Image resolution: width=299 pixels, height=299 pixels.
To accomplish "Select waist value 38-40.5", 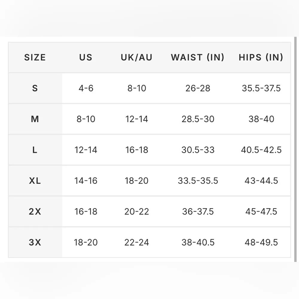I will [198, 242].
